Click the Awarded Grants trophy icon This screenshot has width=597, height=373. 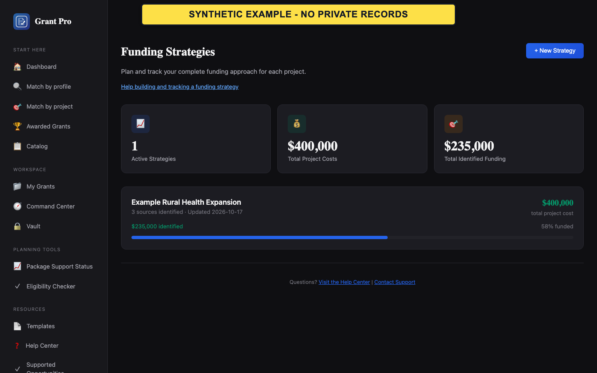click(17, 126)
